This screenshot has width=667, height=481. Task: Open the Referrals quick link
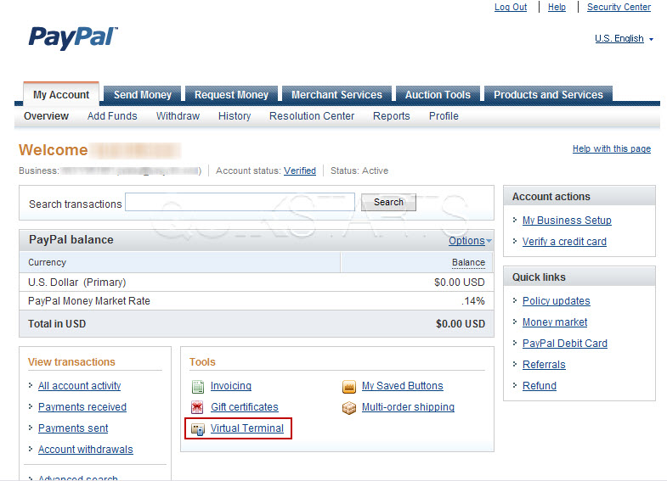544,365
